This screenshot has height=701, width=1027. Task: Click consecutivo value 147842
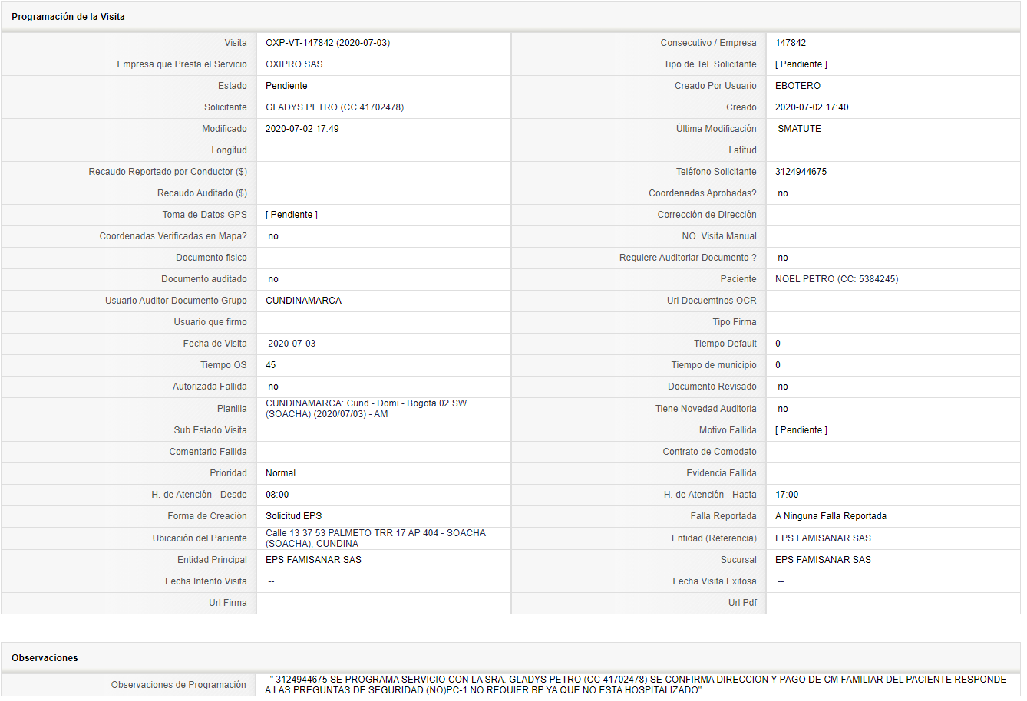tap(791, 43)
